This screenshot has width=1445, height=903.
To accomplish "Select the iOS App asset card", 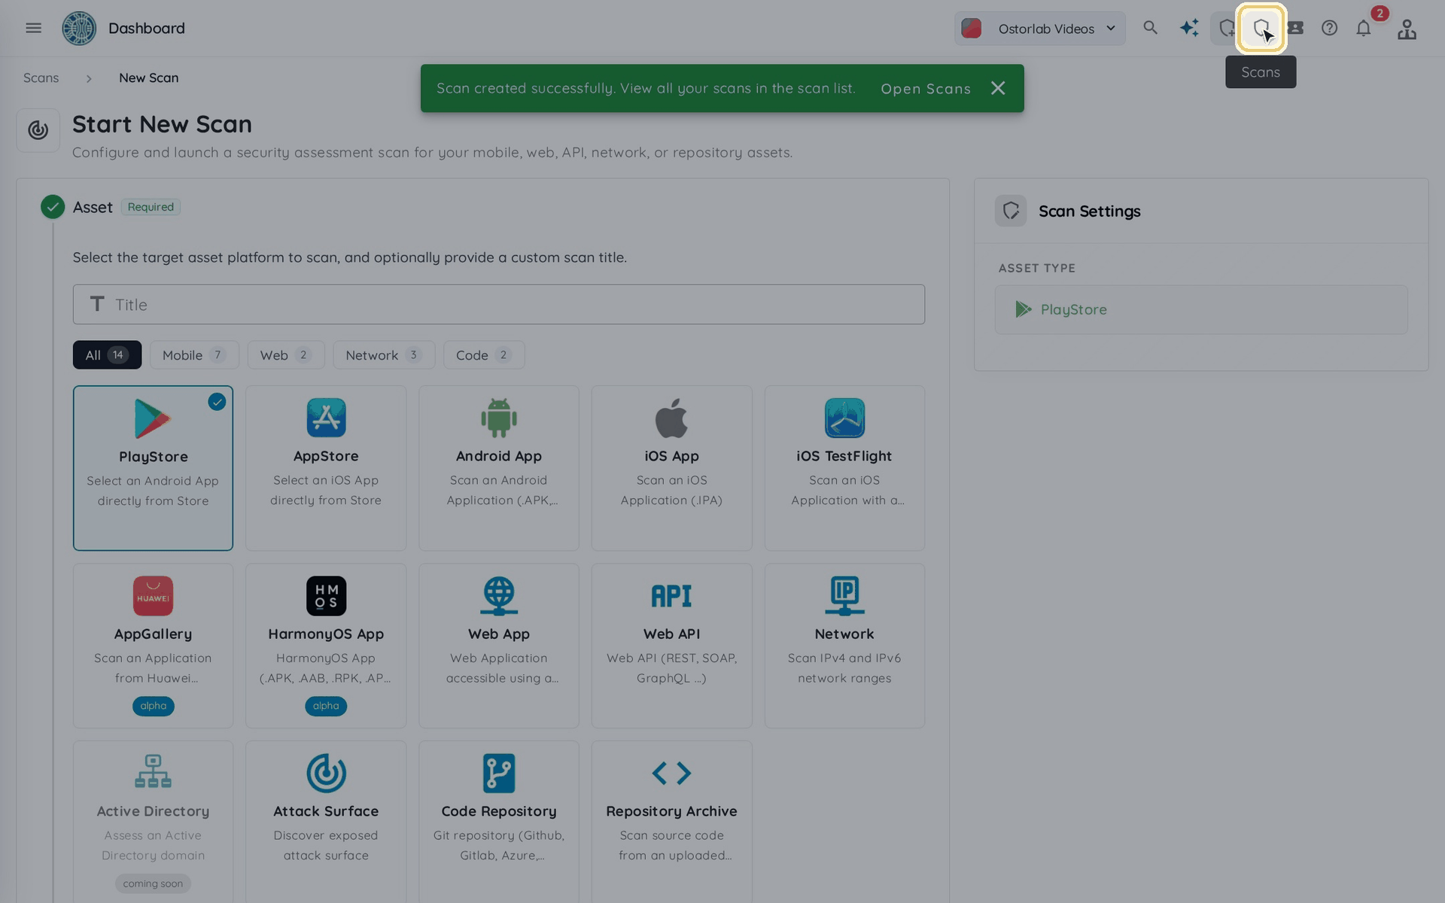I will (671, 468).
